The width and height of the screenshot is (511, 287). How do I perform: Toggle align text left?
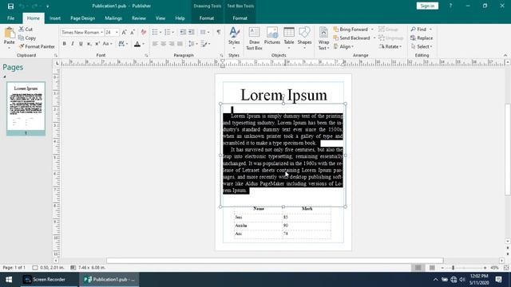155,44
